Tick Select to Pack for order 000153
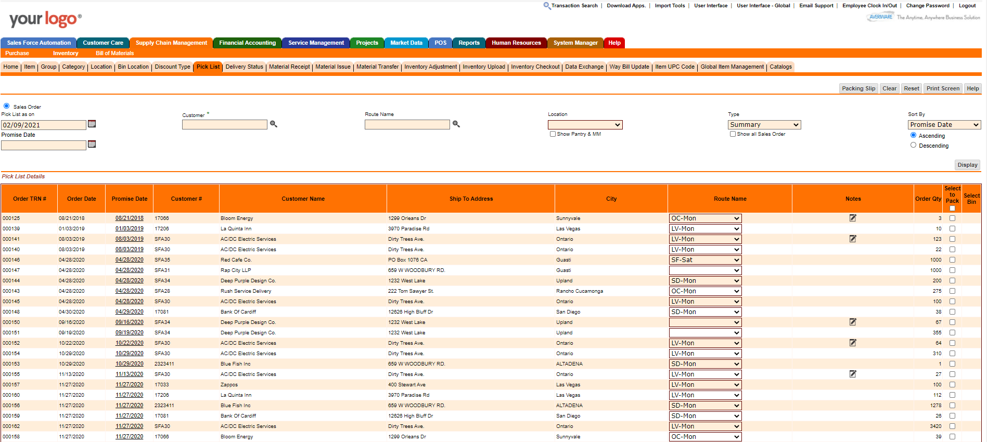Viewport: 987px width, 442px height. (x=952, y=364)
